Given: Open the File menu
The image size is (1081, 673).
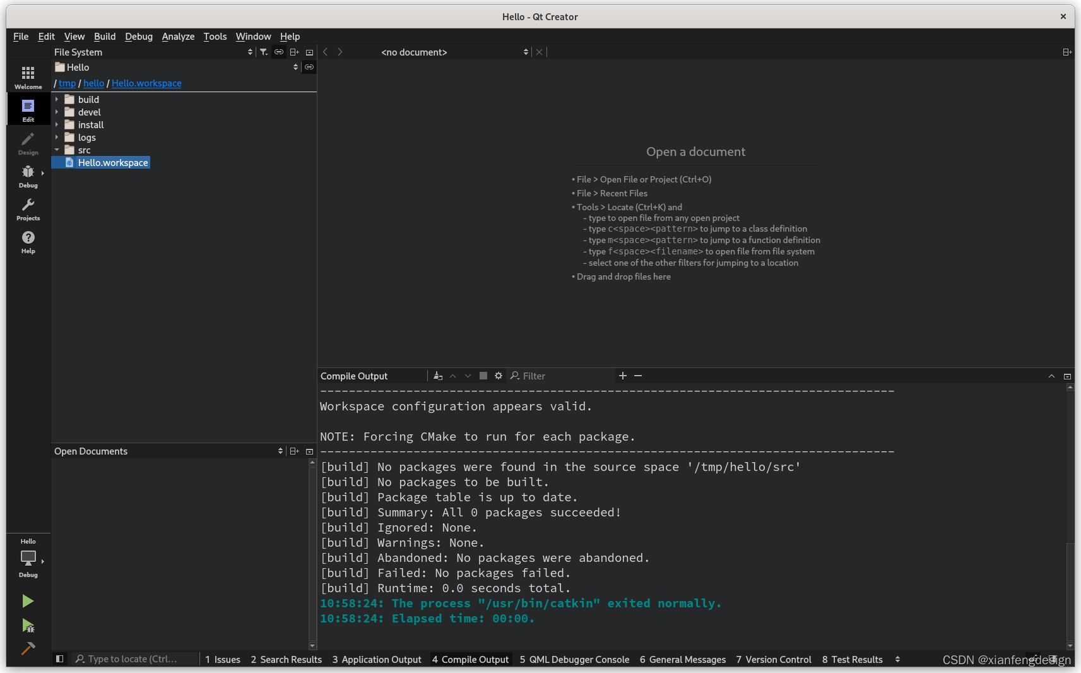Looking at the screenshot, I should coord(21,36).
